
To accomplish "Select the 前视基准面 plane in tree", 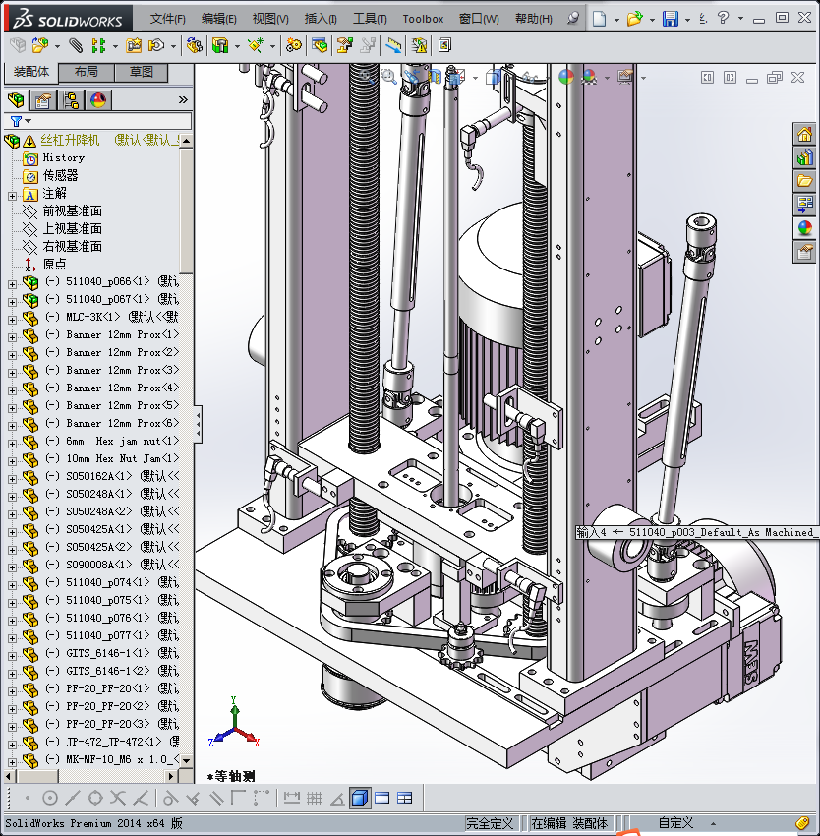I will pyautogui.click(x=72, y=211).
